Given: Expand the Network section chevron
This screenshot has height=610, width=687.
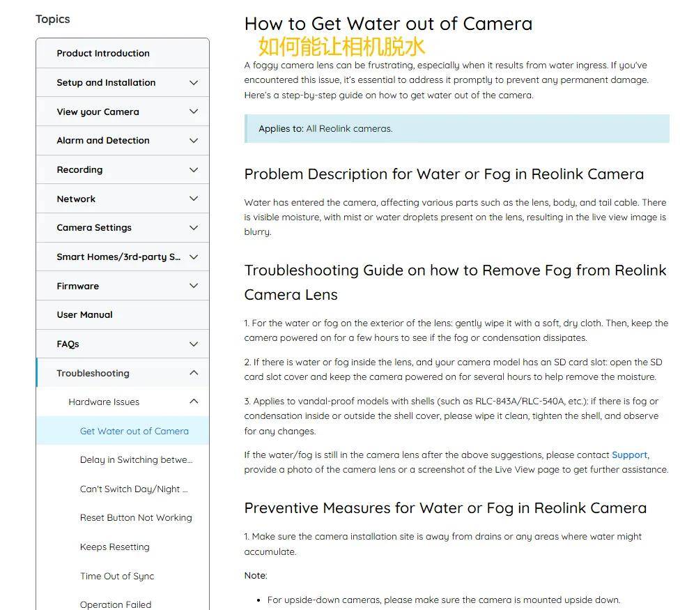Looking at the screenshot, I should click(194, 199).
